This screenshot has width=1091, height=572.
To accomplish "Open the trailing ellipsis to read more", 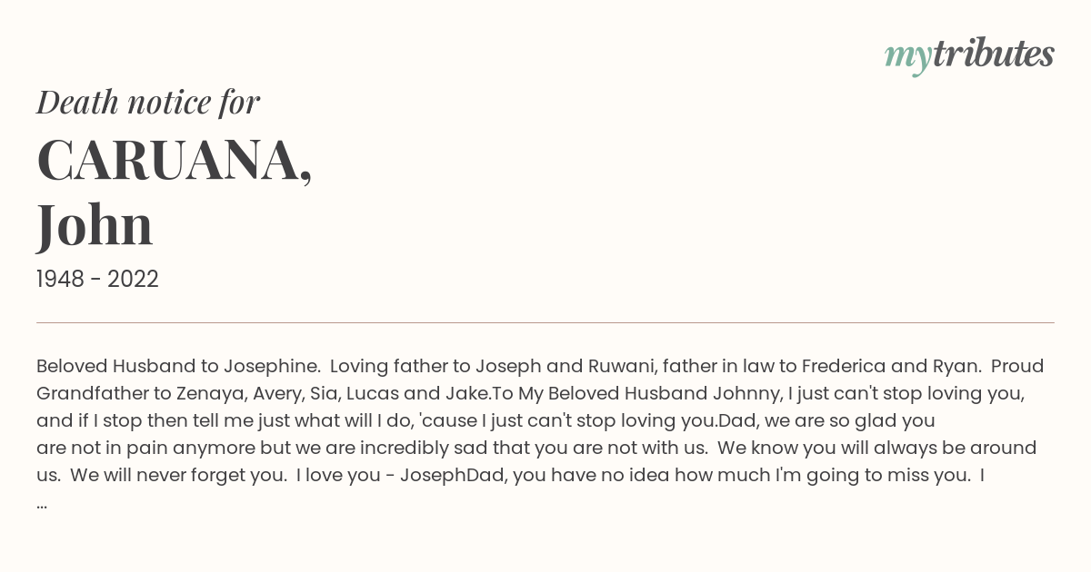I will [x=42, y=503].
